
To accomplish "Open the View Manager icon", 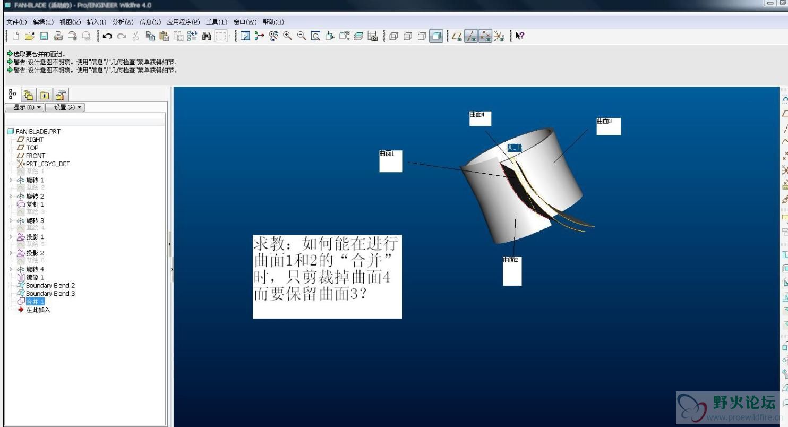I will [x=373, y=36].
